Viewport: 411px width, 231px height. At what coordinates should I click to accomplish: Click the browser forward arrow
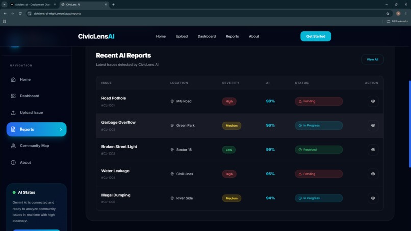[12, 13]
